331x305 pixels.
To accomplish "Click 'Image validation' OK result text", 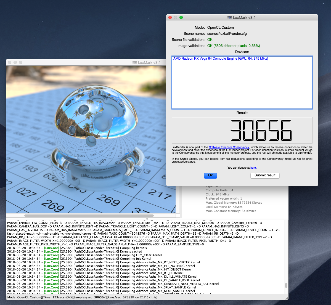I will (x=234, y=46).
